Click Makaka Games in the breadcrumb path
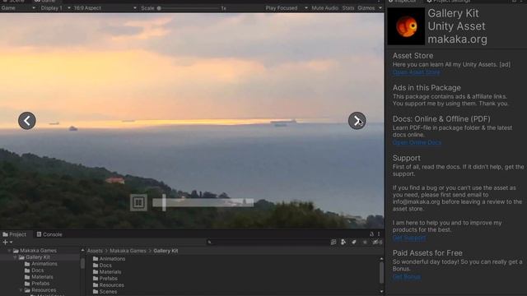 point(128,251)
